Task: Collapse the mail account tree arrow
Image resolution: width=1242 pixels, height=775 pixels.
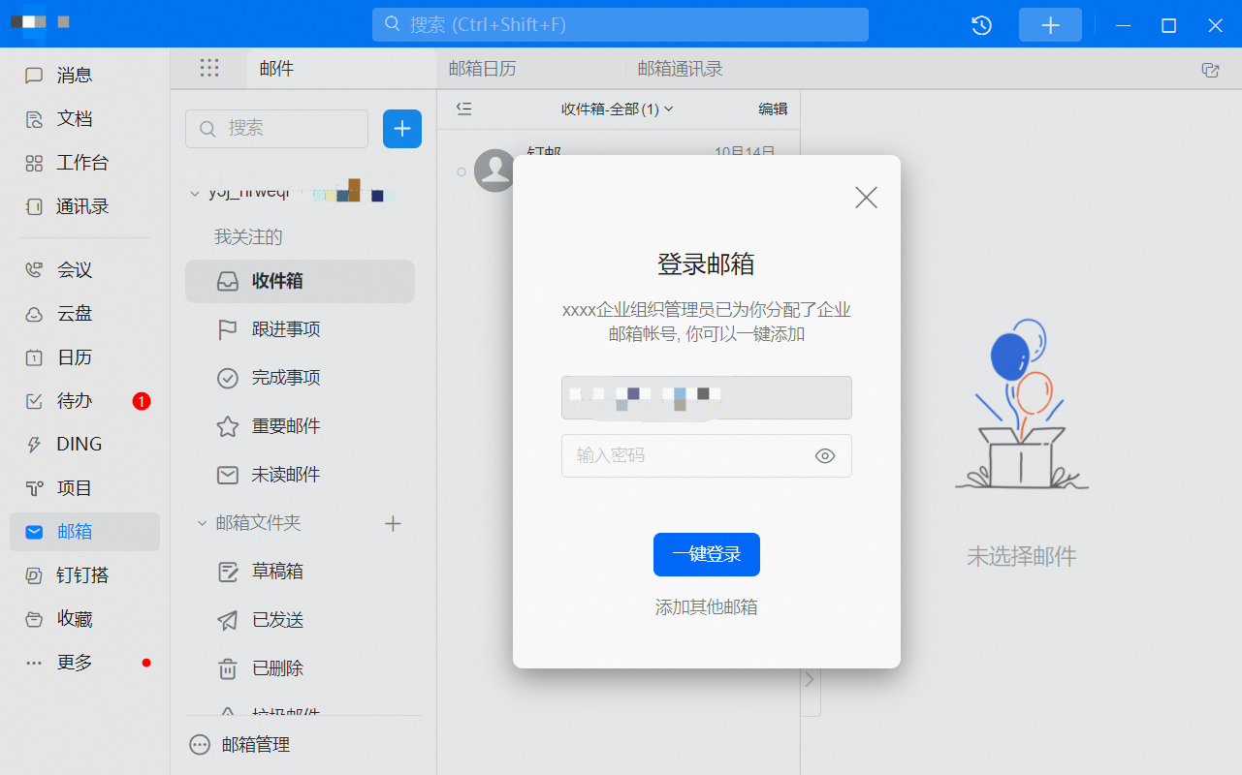Action: pyautogui.click(x=196, y=193)
